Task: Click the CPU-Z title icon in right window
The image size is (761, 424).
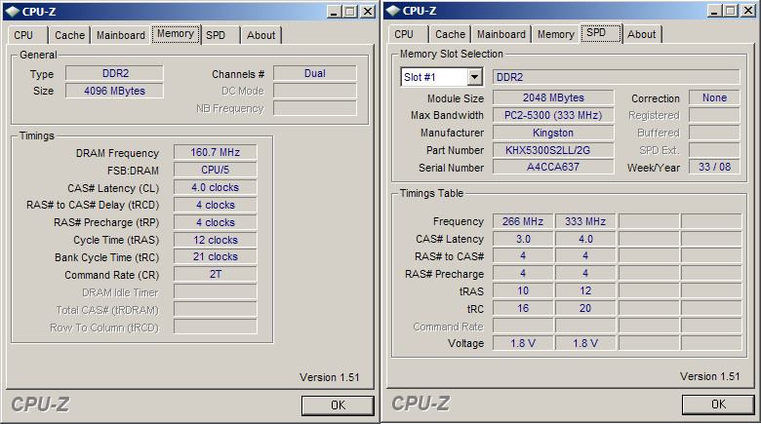Action: (x=393, y=10)
